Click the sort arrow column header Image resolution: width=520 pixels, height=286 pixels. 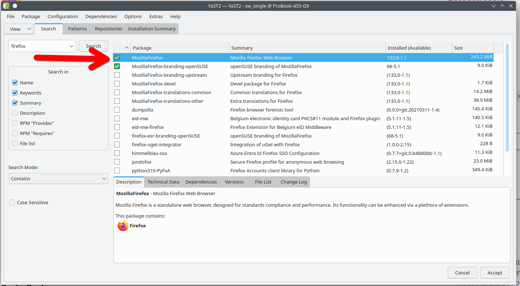click(x=122, y=48)
